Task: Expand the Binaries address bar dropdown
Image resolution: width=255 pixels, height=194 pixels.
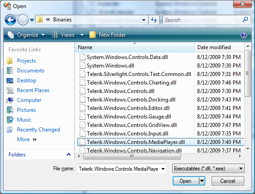Action: (x=144, y=20)
